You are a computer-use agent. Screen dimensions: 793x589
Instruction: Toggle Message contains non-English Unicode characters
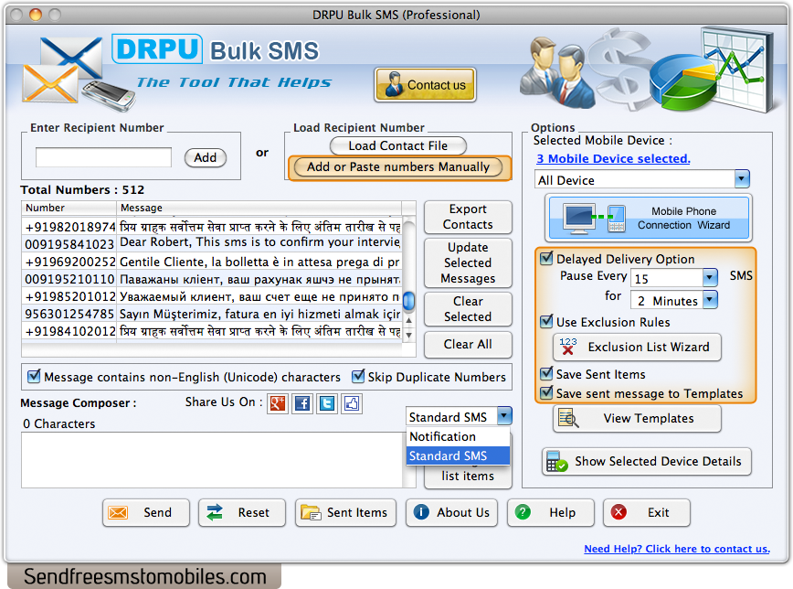[x=34, y=376]
